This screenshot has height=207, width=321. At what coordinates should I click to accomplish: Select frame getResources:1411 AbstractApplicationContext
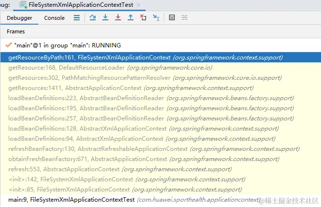pyautogui.click(x=161, y=88)
